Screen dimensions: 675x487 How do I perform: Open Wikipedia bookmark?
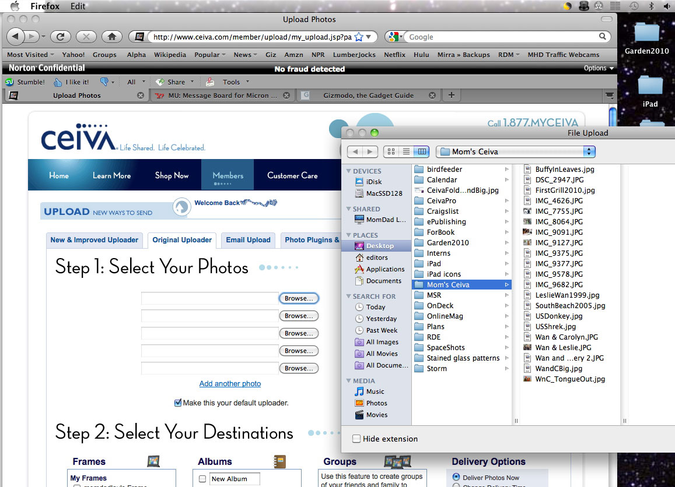pos(170,55)
